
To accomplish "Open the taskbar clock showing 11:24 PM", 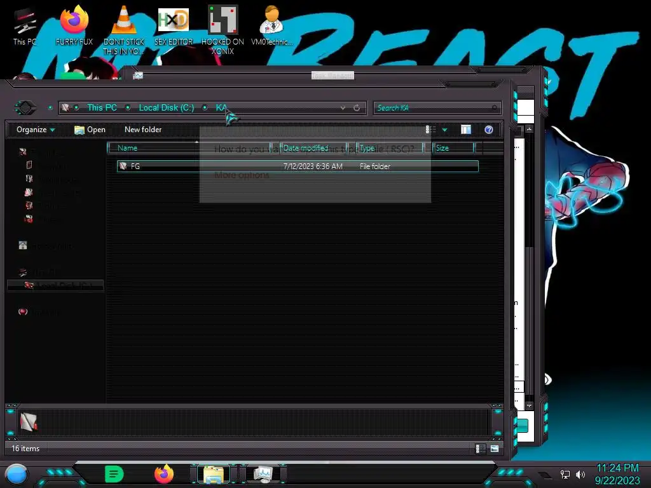I will [x=617, y=474].
